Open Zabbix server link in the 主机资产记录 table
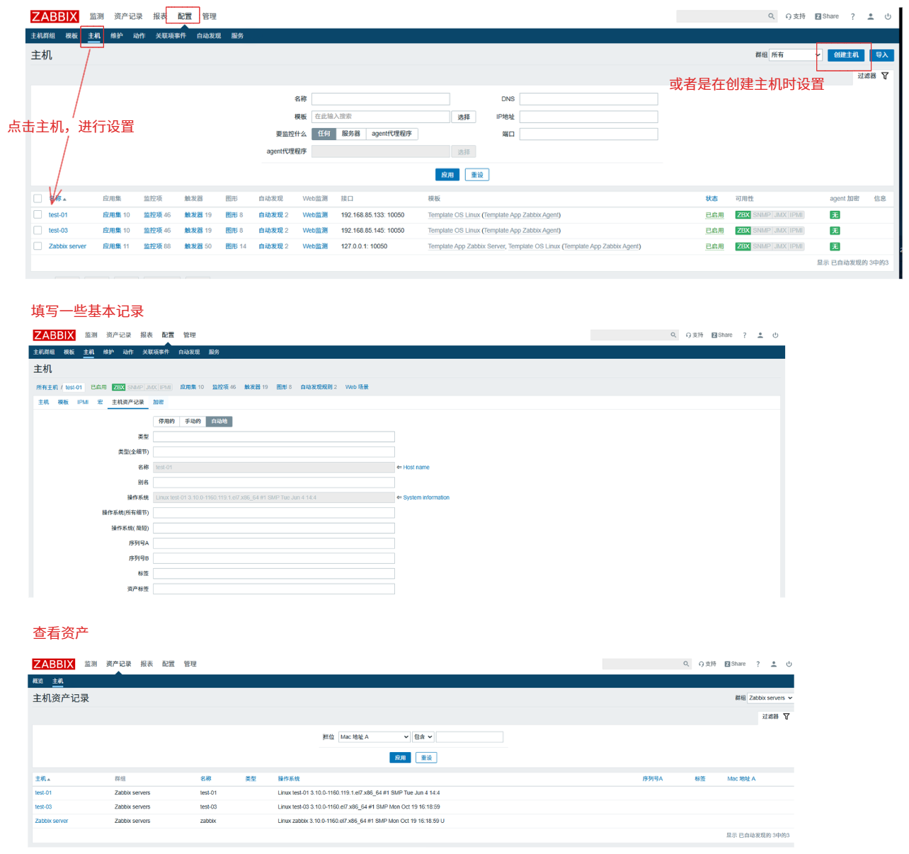Screen dimensions: 909x854 click(52, 821)
